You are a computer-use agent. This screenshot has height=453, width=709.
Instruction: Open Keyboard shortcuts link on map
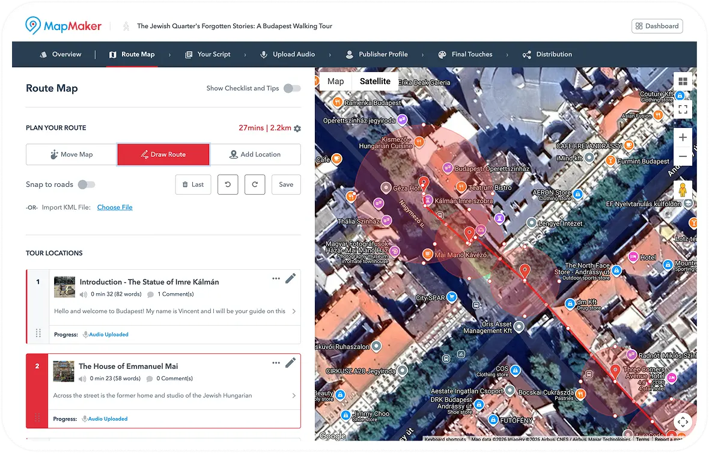tap(445, 439)
